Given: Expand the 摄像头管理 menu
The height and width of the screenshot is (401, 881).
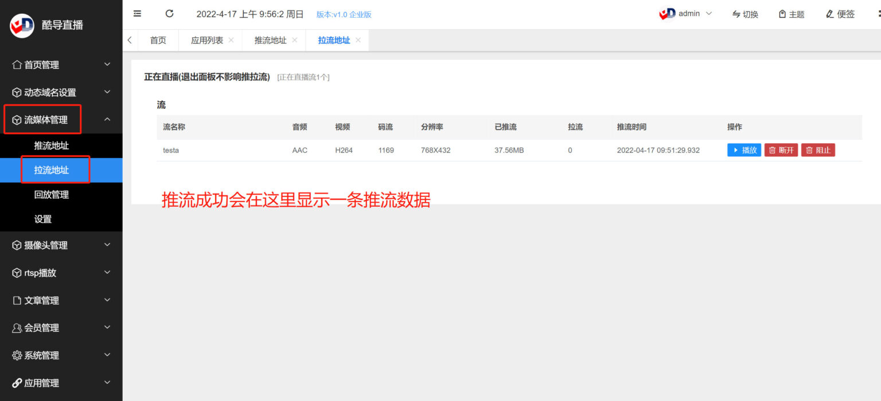Looking at the screenshot, I should pos(61,245).
